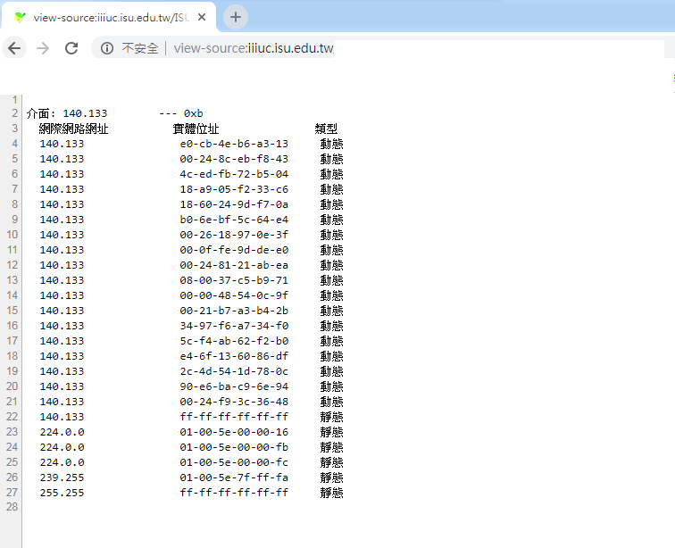Click the 239.255 IP address entry
675x548 pixels.
(x=62, y=477)
